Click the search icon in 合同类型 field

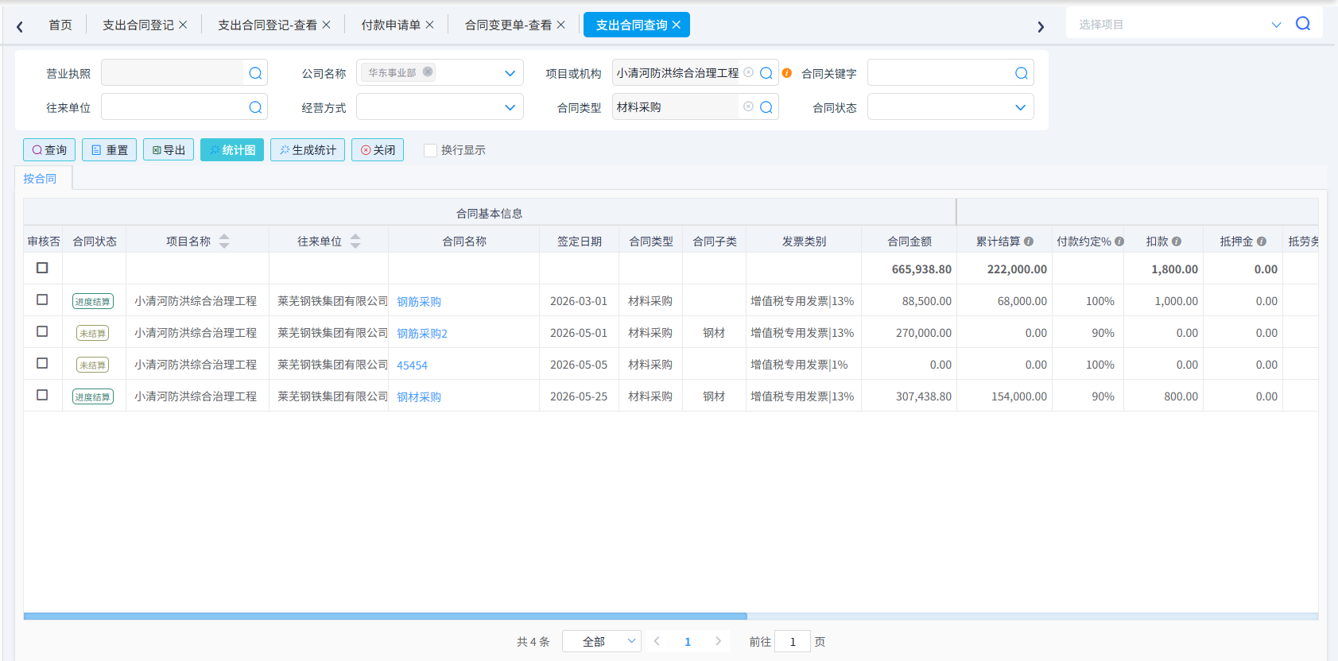[x=766, y=107]
